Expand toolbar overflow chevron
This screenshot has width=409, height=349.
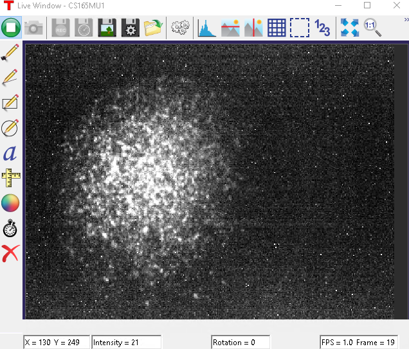pos(406,19)
